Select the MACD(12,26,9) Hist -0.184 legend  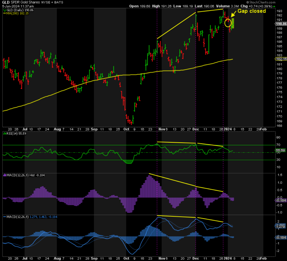point(26,175)
